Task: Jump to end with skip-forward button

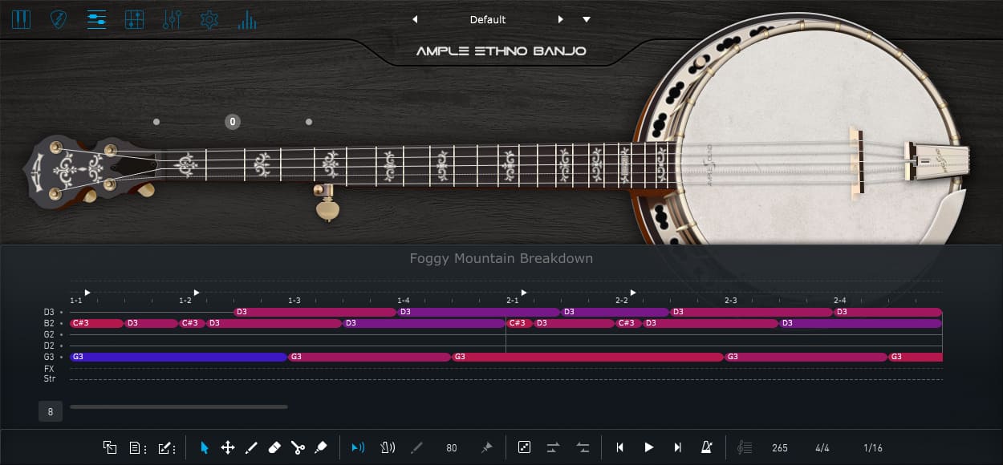Action: coord(678,447)
